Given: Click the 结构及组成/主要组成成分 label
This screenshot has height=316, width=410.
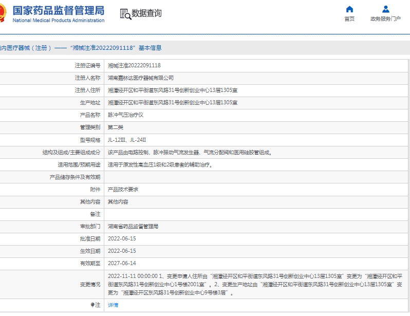Looking at the screenshot, I should tap(71, 153).
